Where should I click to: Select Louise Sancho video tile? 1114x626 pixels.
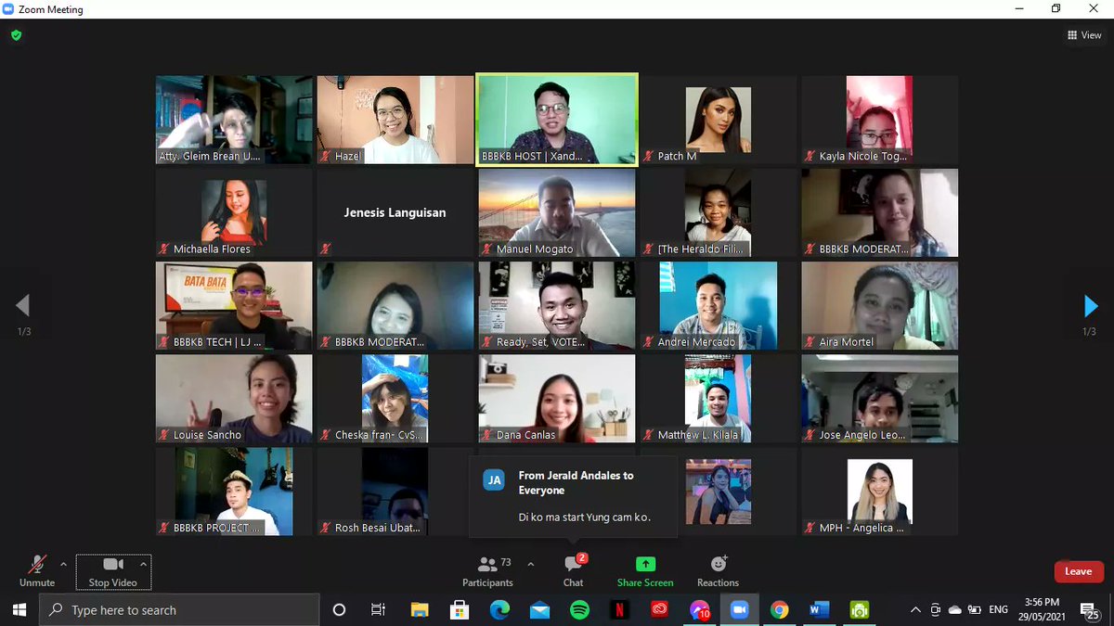[234, 398]
